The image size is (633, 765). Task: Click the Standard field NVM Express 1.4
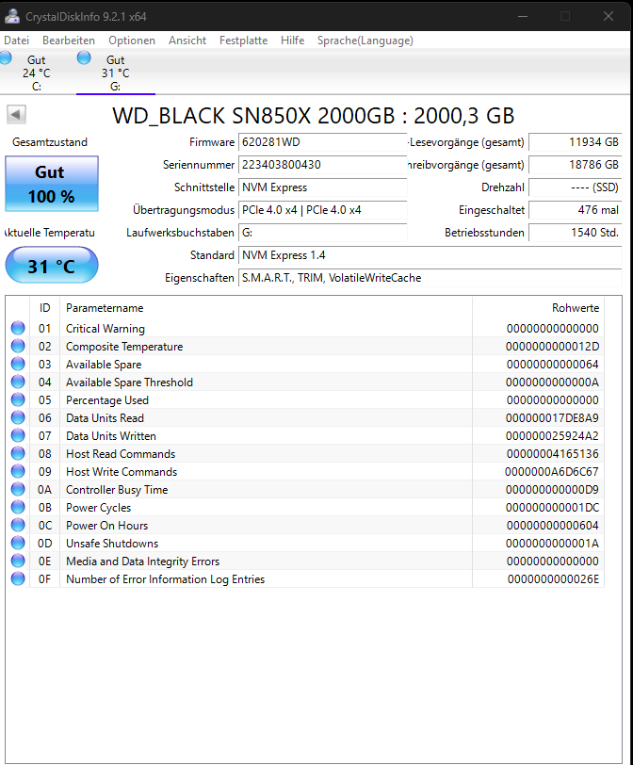[x=430, y=255]
